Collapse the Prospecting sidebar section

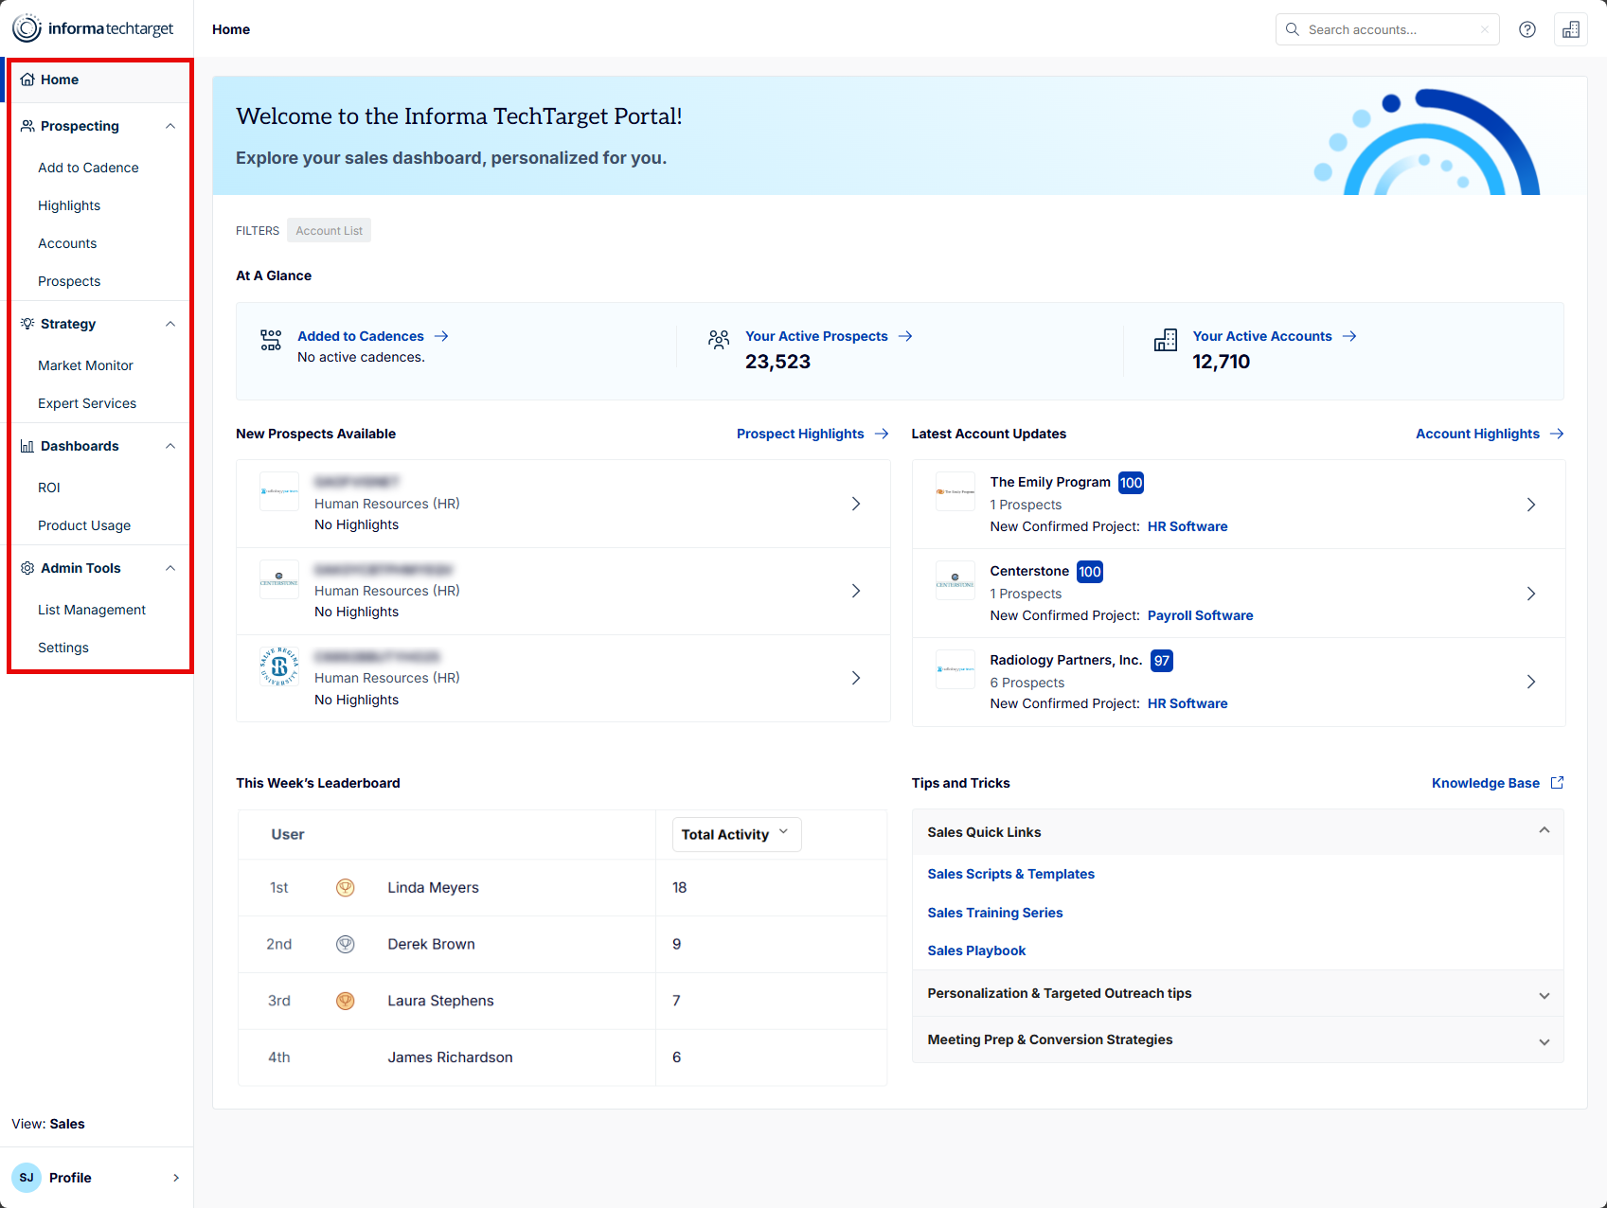(170, 126)
